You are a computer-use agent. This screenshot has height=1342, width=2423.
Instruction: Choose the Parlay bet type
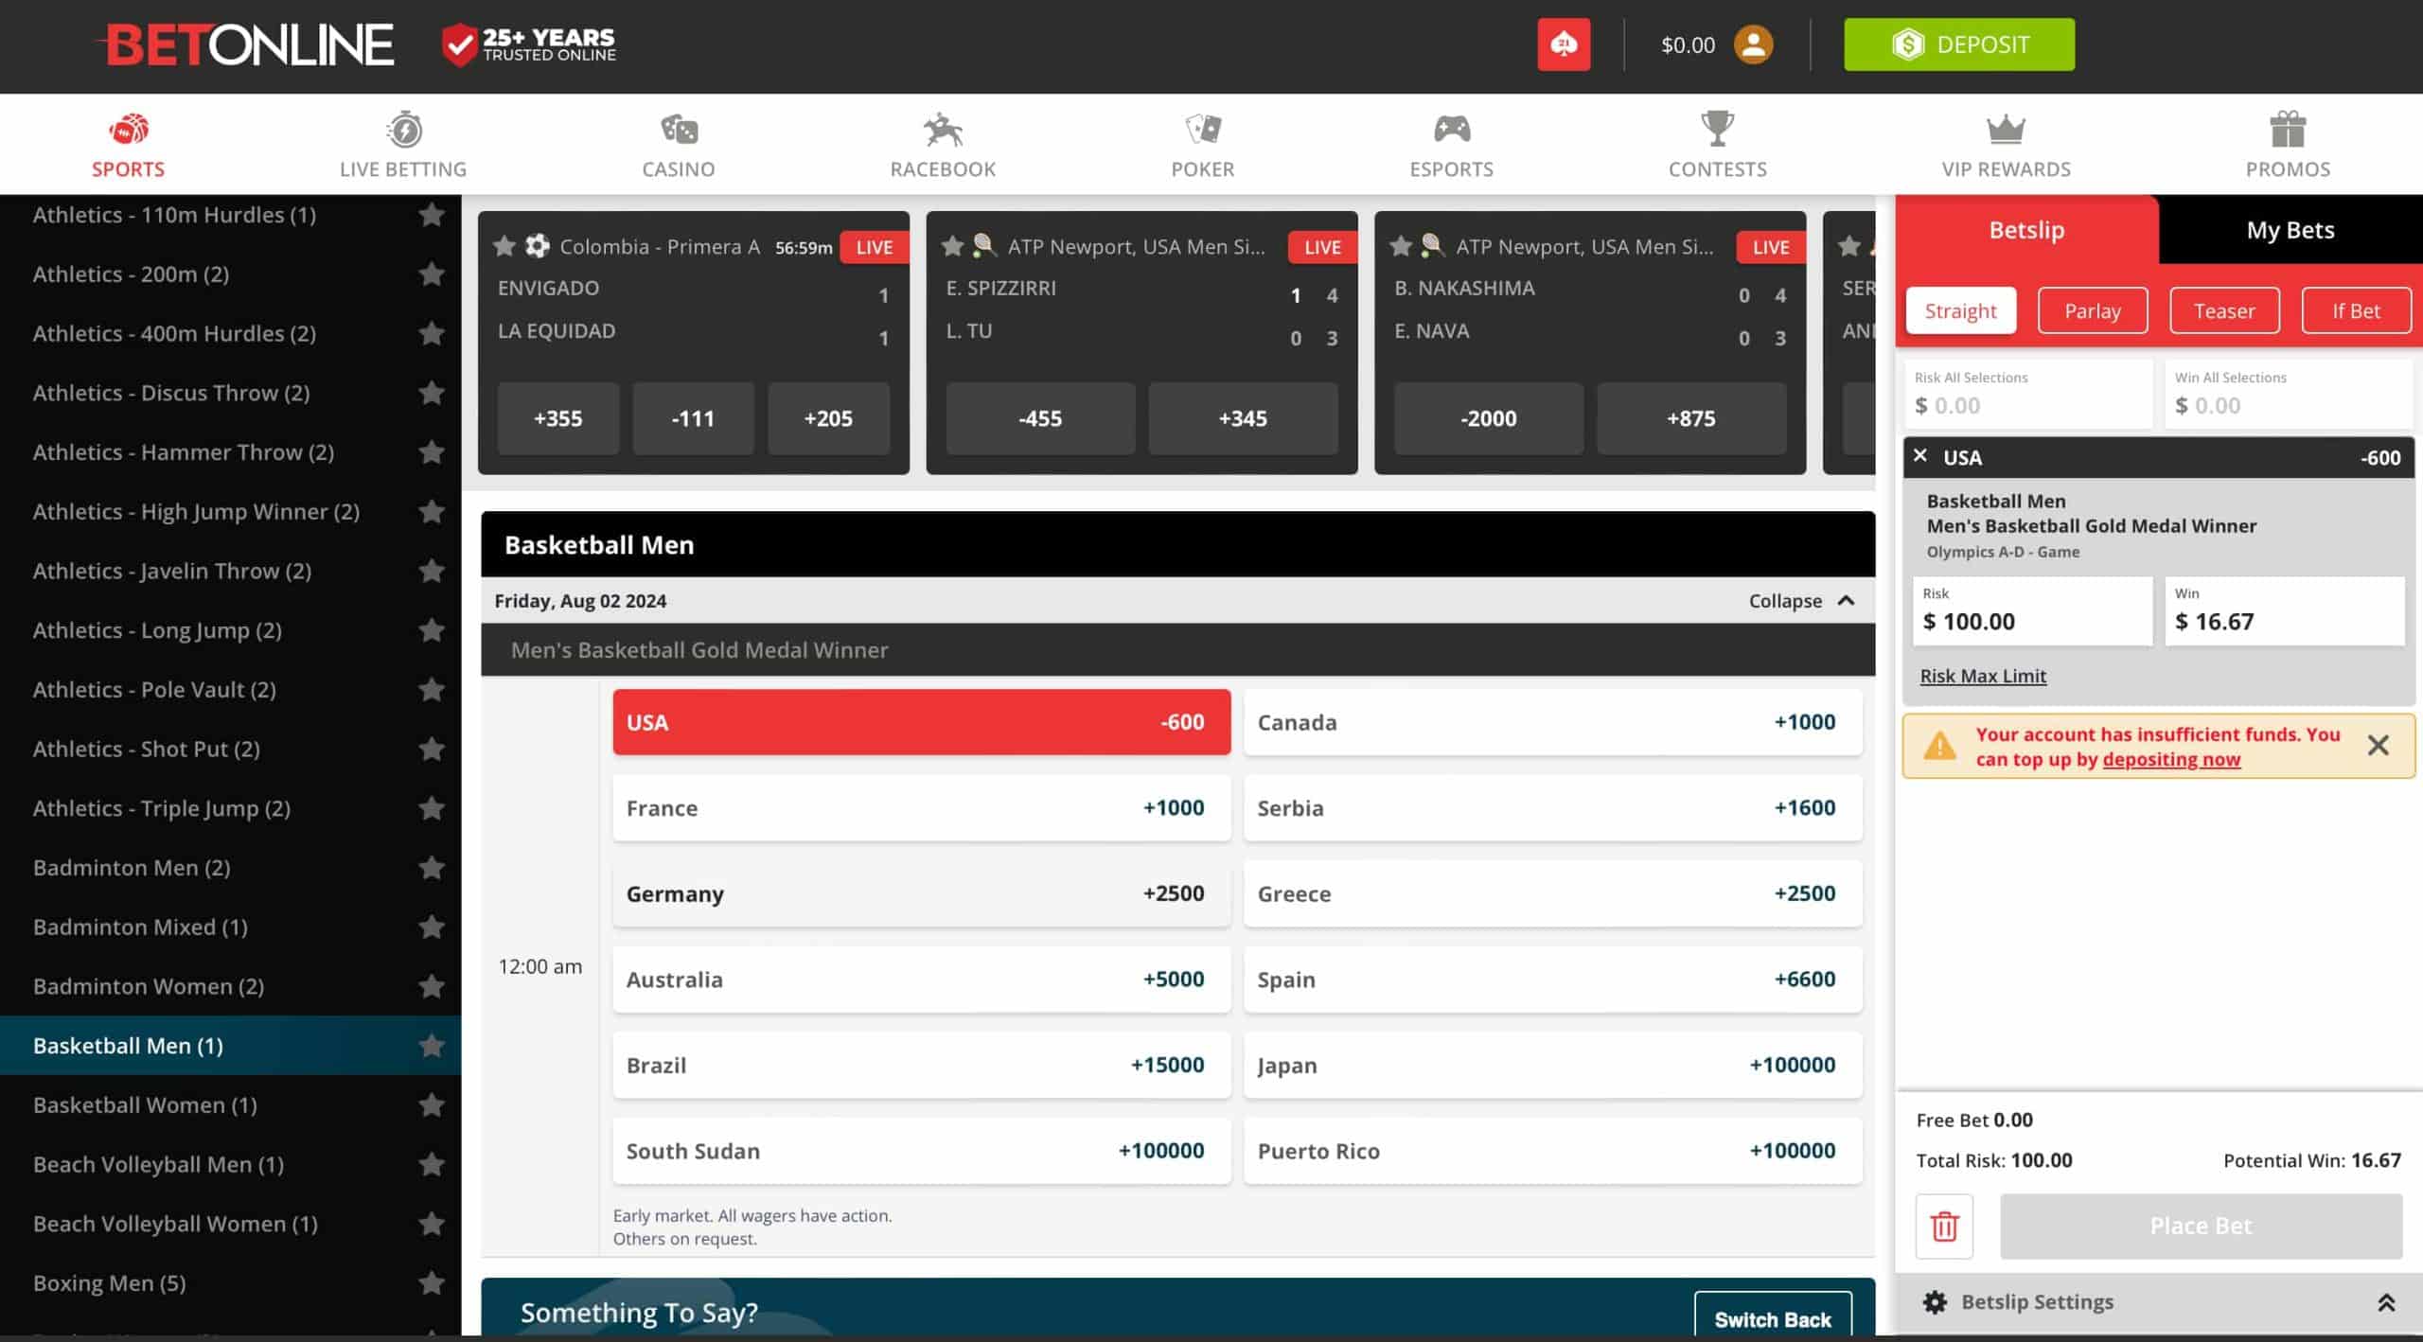pos(2093,310)
